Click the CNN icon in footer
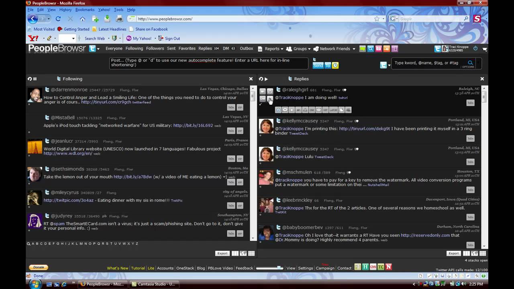514x289 pixels. pos(373,267)
